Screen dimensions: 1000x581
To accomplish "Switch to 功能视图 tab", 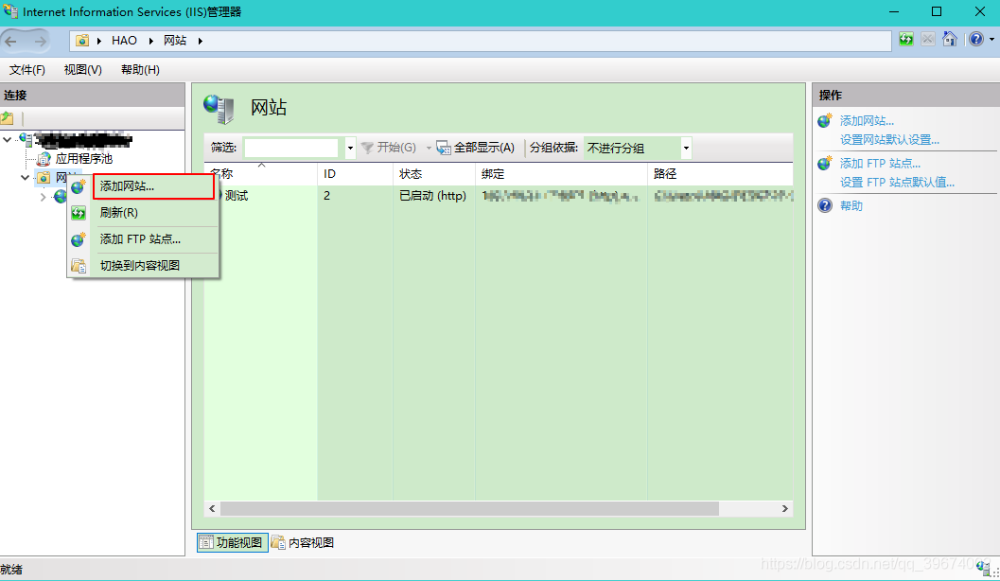I will point(232,543).
